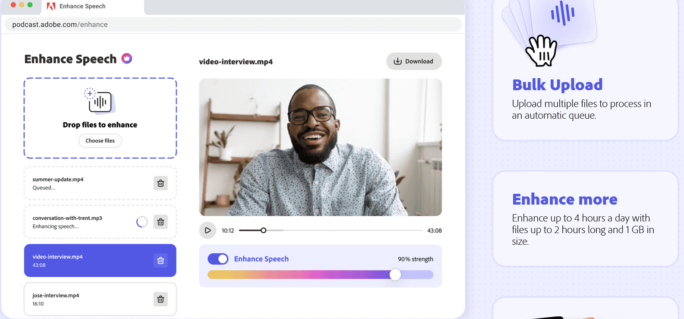This screenshot has width=684, height=319.
Task: Click the playback seek handle at 10:12
Action: (263, 231)
